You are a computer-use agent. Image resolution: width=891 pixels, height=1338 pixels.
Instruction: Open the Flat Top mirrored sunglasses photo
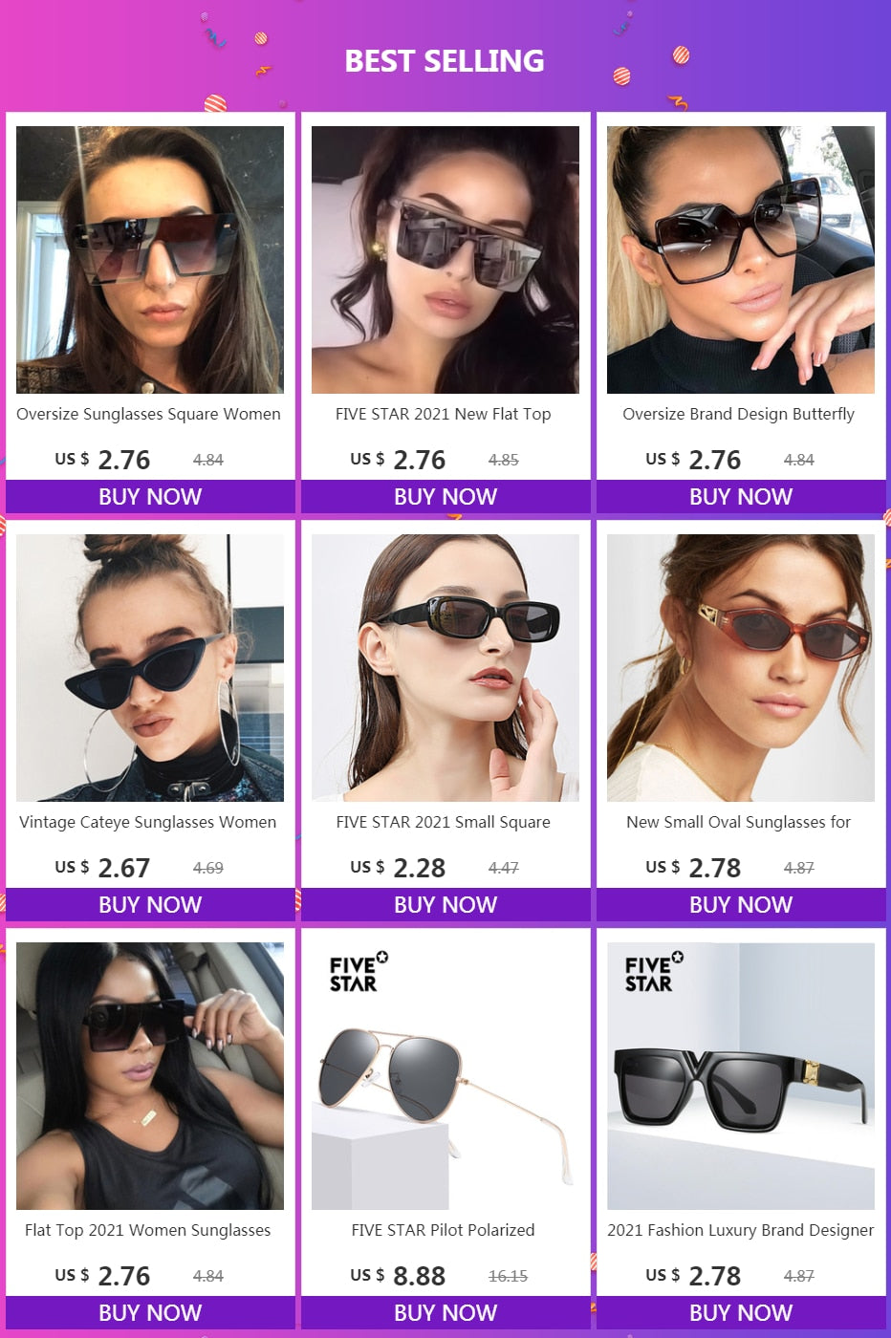445,260
